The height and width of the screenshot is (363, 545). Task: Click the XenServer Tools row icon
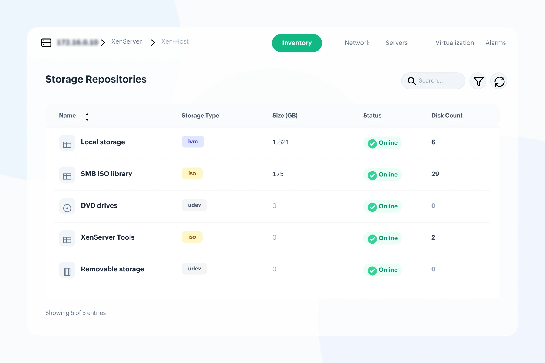67,238
